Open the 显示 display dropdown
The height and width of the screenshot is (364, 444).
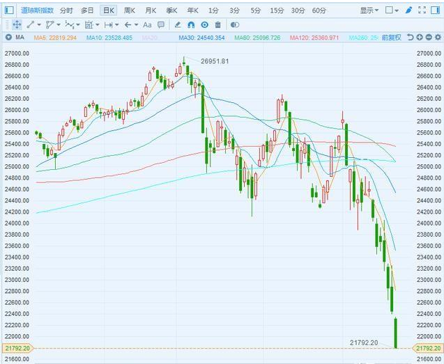click(x=369, y=10)
